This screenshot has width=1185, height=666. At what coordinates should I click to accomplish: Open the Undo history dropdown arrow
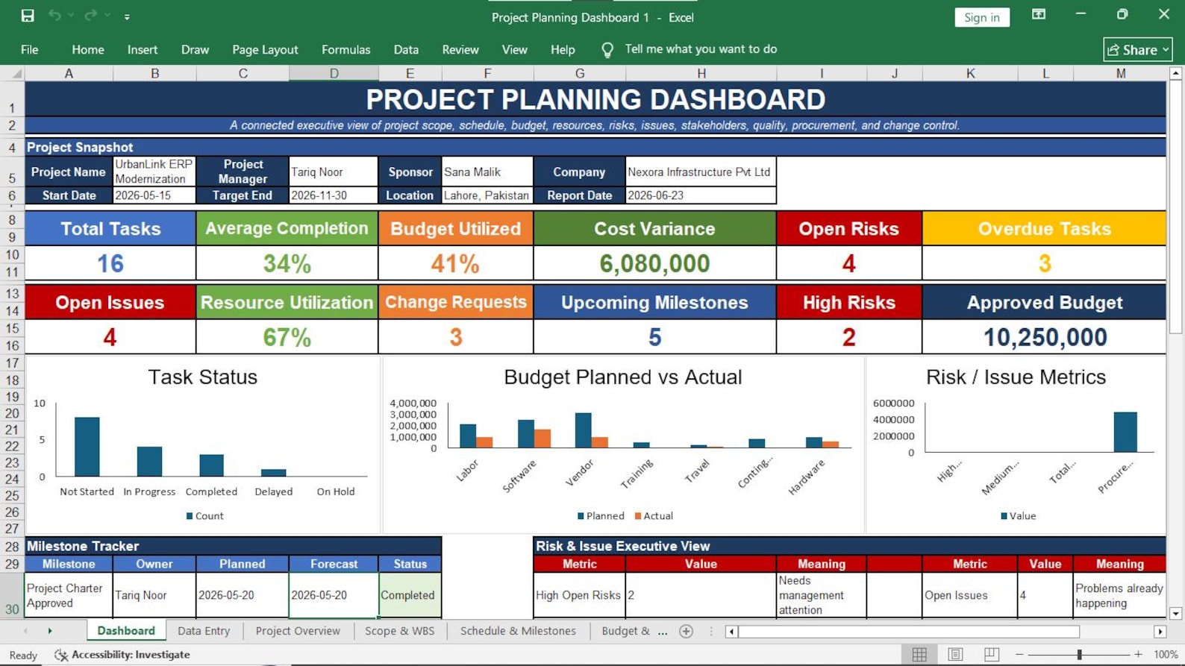pyautogui.click(x=72, y=16)
